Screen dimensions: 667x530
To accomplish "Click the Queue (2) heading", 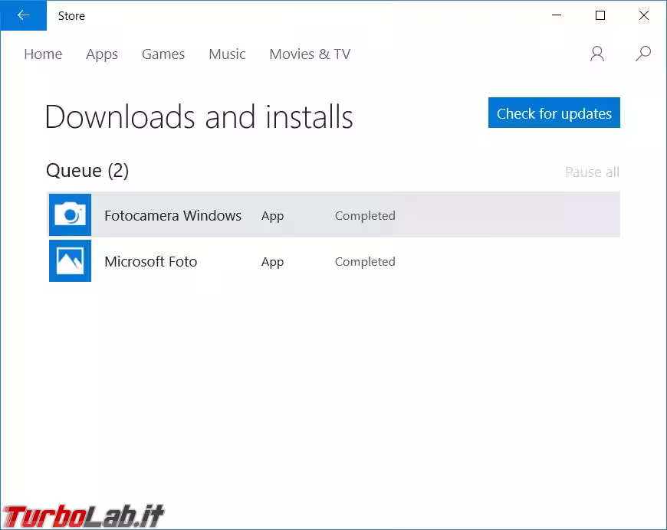I will (x=87, y=171).
